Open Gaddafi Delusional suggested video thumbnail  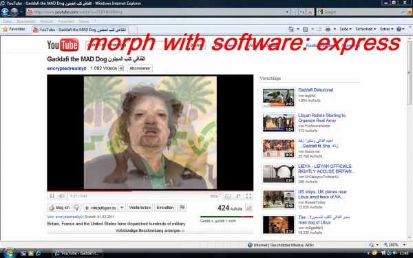click(278, 98)
